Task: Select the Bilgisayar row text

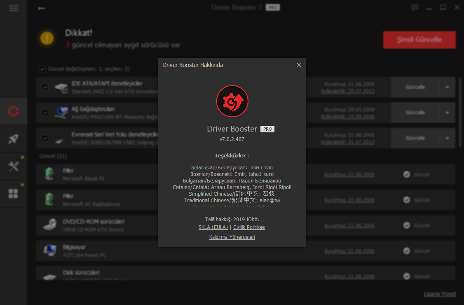Action: pos(74,247)
